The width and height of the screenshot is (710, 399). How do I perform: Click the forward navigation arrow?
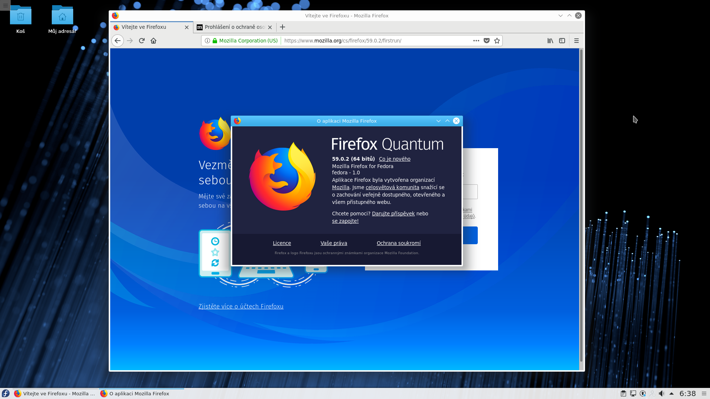click(130, 41)
